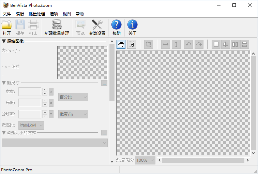Click preview vertical scroll down arrow
The width and height of the screenshot is (258, 174).
click(x=253, y=153)
